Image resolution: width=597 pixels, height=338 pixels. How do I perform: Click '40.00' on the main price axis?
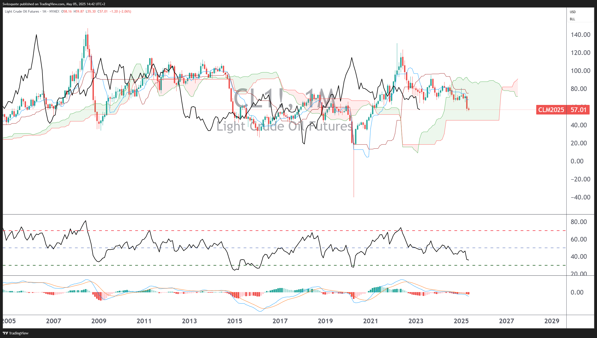579,125
